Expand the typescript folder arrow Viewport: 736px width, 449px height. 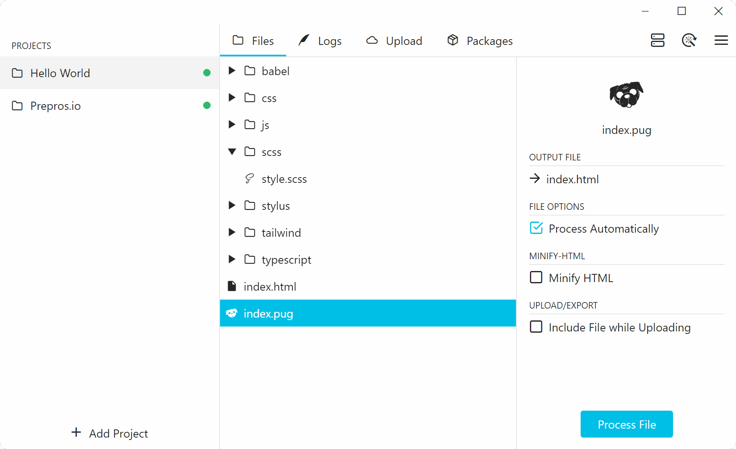coord(232,259)
